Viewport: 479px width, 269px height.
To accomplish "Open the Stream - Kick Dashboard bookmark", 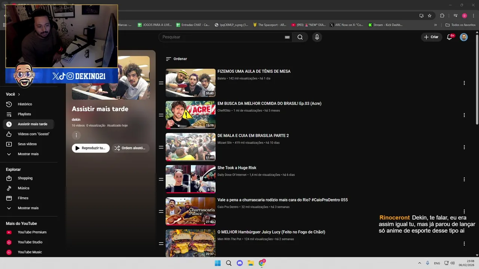I will pos(385,25).
